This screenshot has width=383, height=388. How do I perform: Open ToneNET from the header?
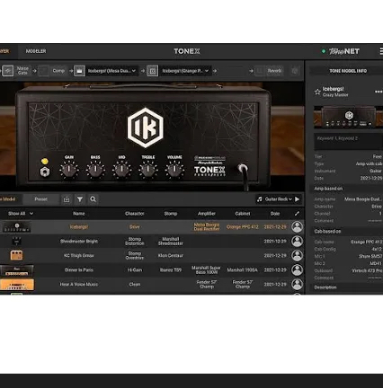coord(344,51)
